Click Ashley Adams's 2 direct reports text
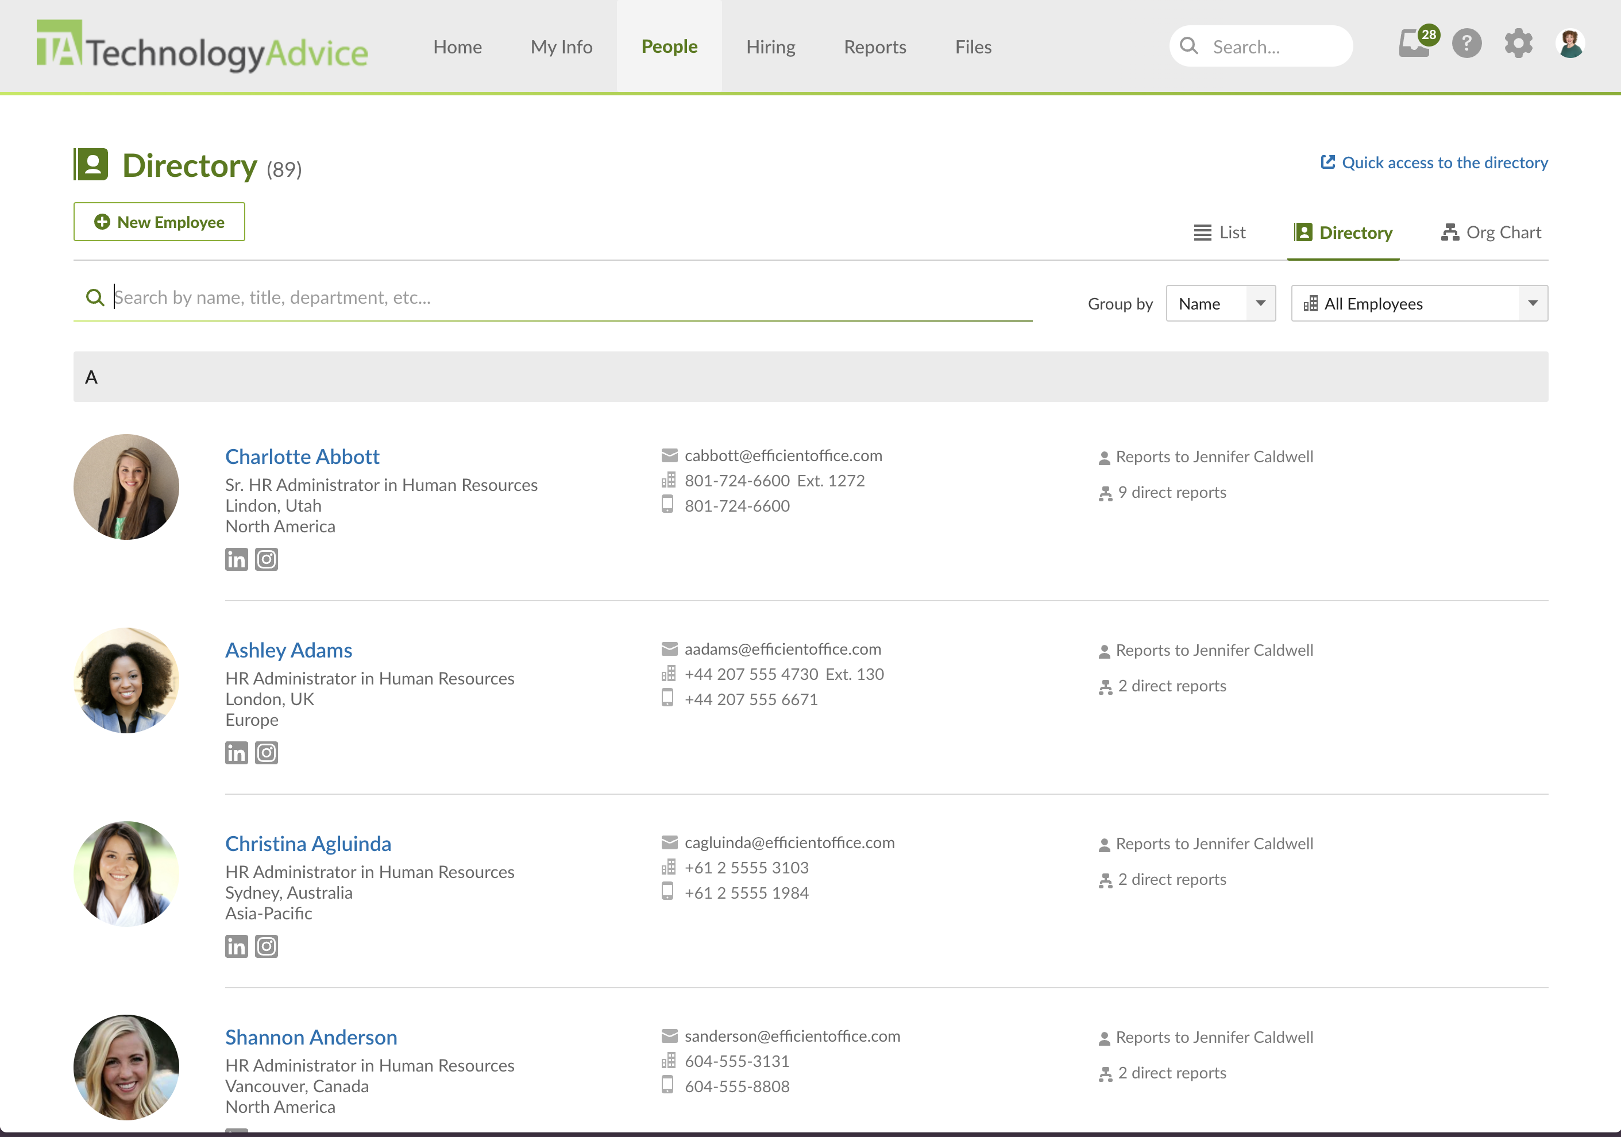This screenshot has height=1137, width=1621. (x=1172, y=686)
